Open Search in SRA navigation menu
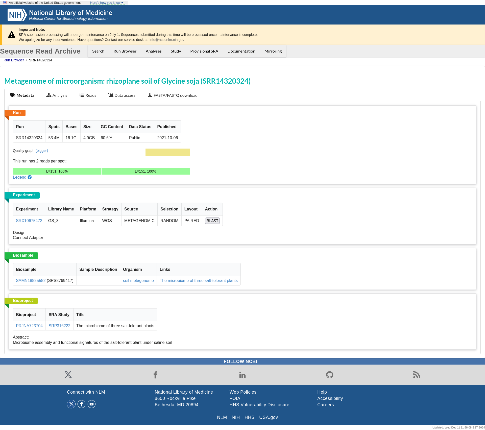 [x=98, y=51]
